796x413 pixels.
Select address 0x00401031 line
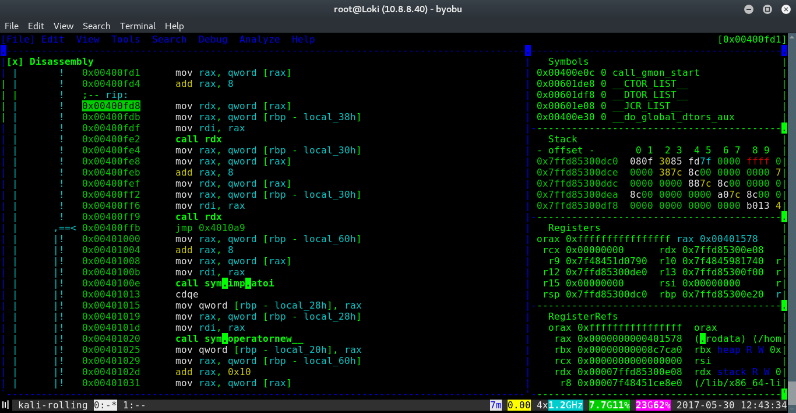click(x=111, y=383)
